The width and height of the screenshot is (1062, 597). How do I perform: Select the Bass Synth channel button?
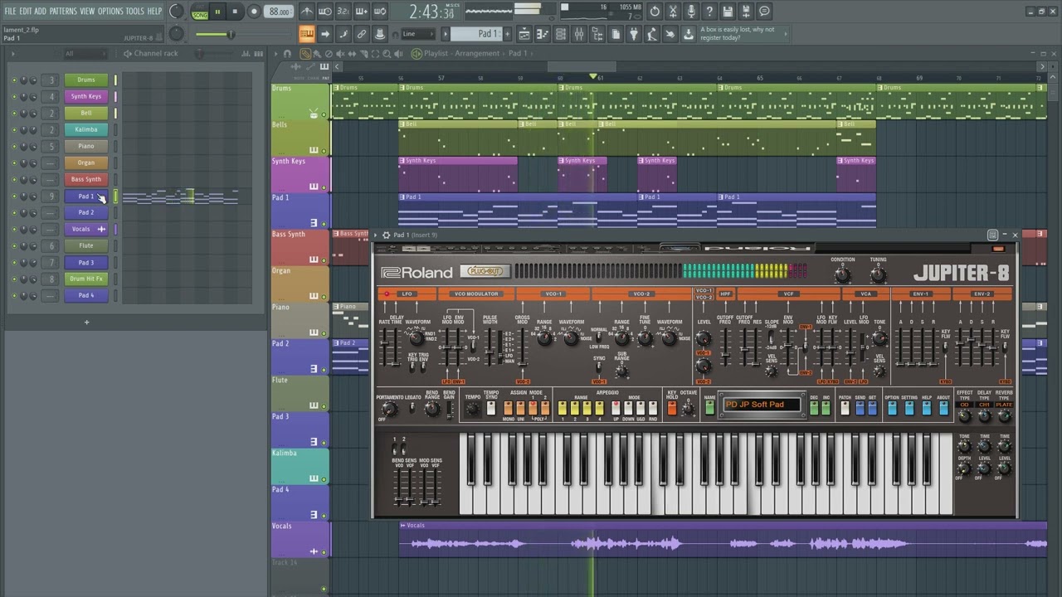86,179
